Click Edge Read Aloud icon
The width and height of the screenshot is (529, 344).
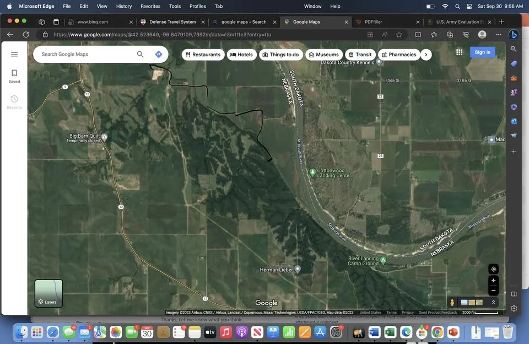click(x=385, y=34)
